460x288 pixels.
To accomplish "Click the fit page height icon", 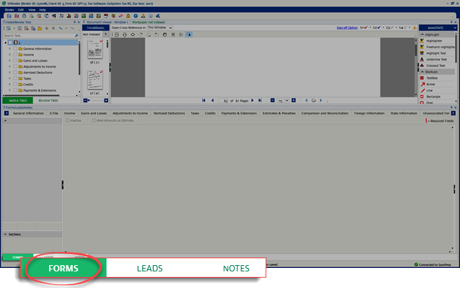I will (x=125, y=35).
